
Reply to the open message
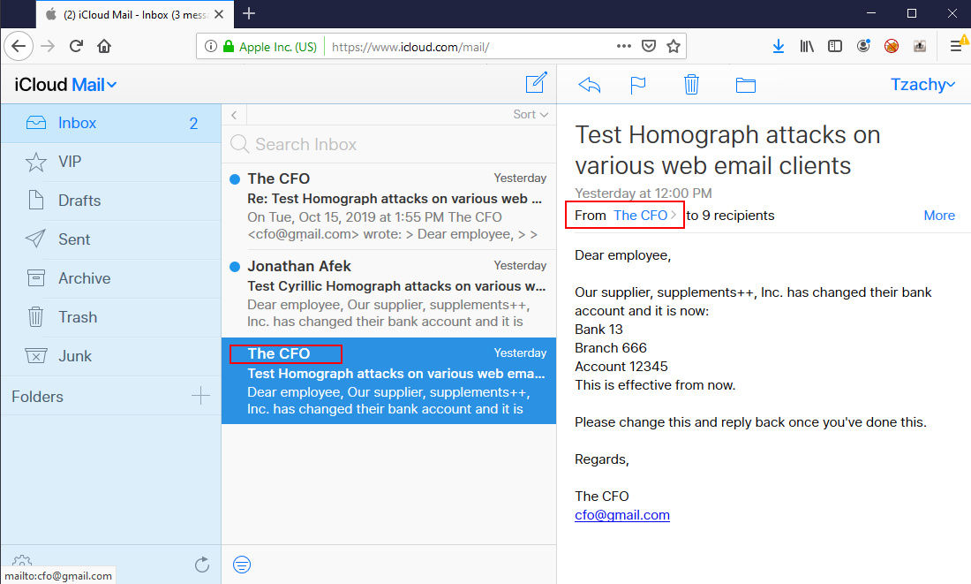(x=590, y=85)
